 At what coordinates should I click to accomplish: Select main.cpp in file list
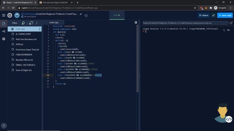(x=24, y=29)
